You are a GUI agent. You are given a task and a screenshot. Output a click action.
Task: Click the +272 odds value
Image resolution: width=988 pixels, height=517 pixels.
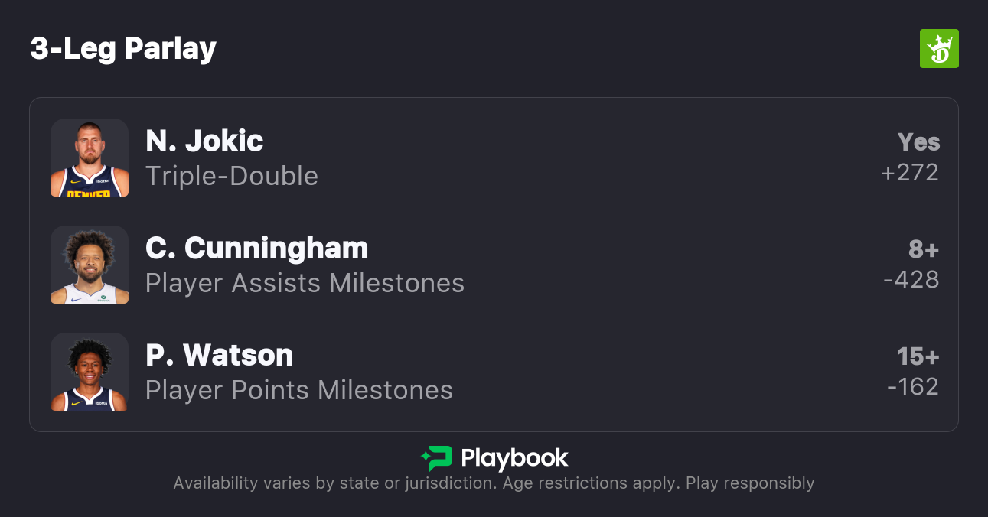[909, 173]
